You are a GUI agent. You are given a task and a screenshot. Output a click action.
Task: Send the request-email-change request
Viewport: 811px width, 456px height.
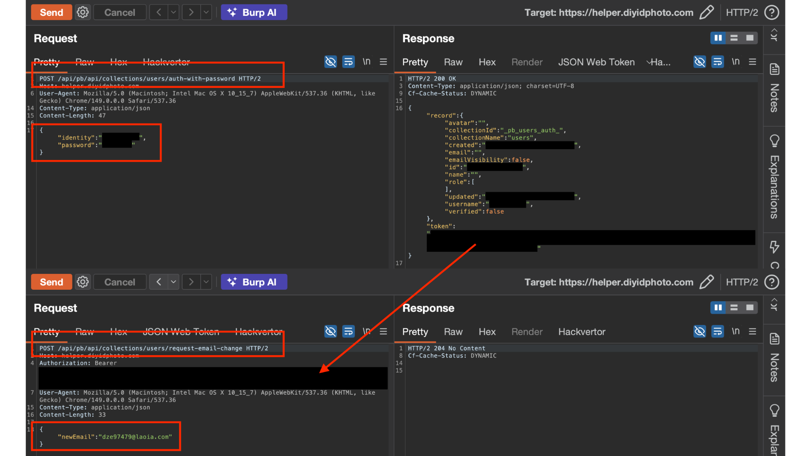click(51, 282)
